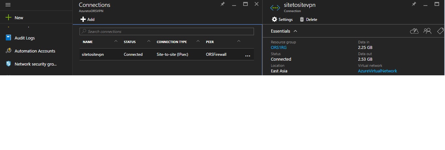Click the quick start cloud icon
Viewport: 445px width, 150px height.
(x=414, y=31)
